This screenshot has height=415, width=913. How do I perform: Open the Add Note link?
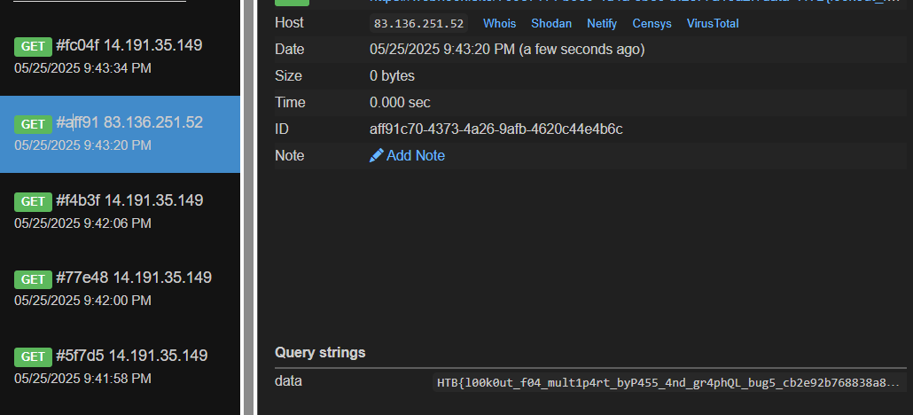pos(415,156)
